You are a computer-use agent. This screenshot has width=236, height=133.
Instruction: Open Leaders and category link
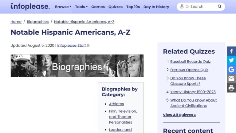120,130
